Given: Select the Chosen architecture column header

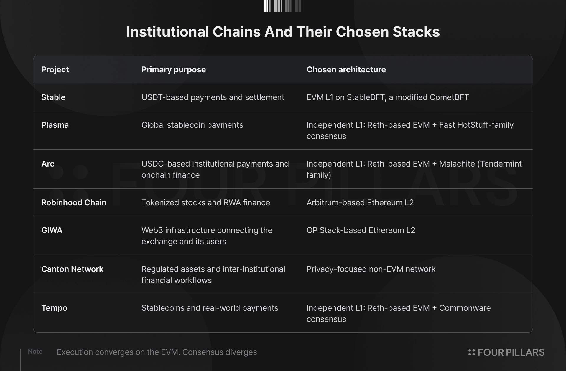Looking at the screenshot, I should pyautogui.click(x=346, y=69).
